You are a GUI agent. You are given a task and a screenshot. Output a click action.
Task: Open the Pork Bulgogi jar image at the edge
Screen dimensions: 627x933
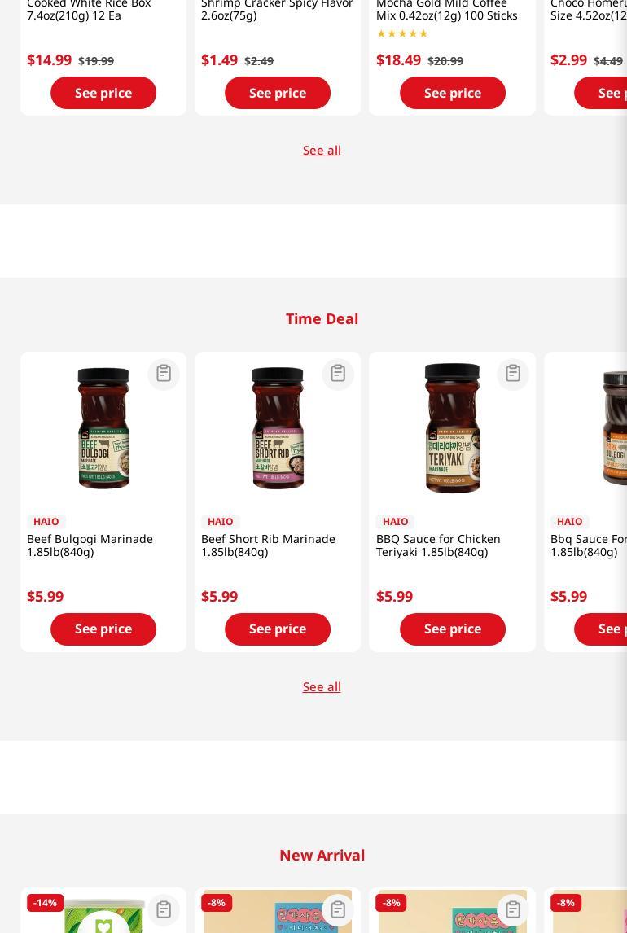(615, 427)
